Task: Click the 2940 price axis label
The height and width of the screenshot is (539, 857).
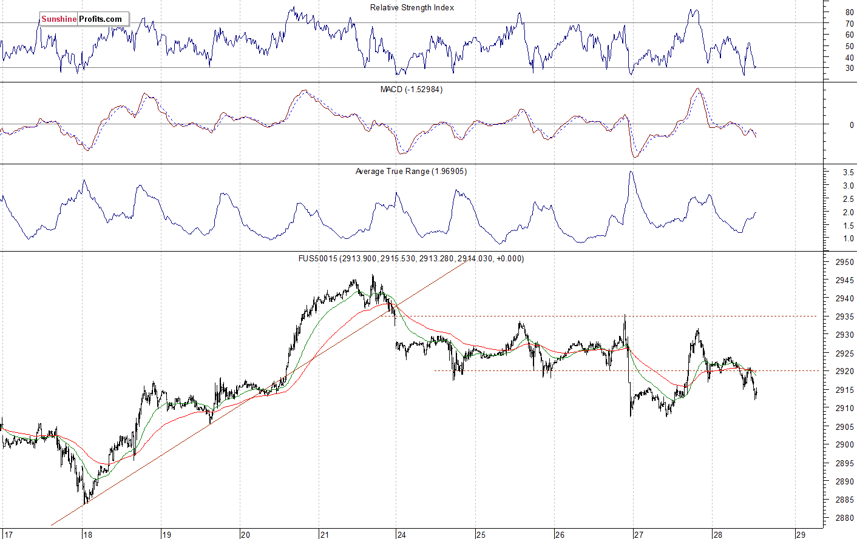Action: point(845,298)
